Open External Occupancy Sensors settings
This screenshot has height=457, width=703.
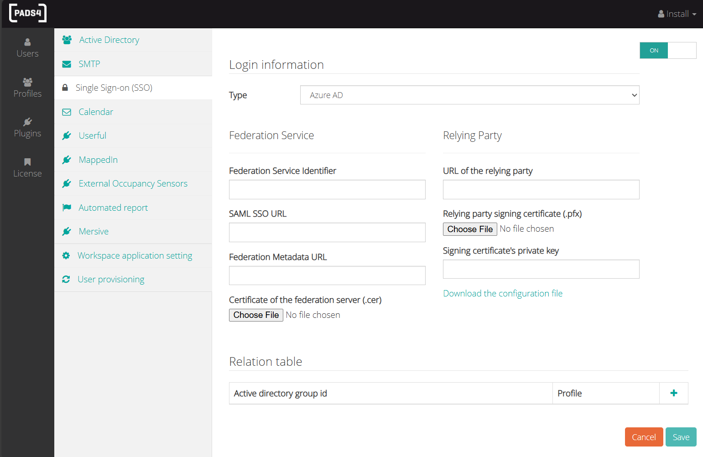point(133,183)
